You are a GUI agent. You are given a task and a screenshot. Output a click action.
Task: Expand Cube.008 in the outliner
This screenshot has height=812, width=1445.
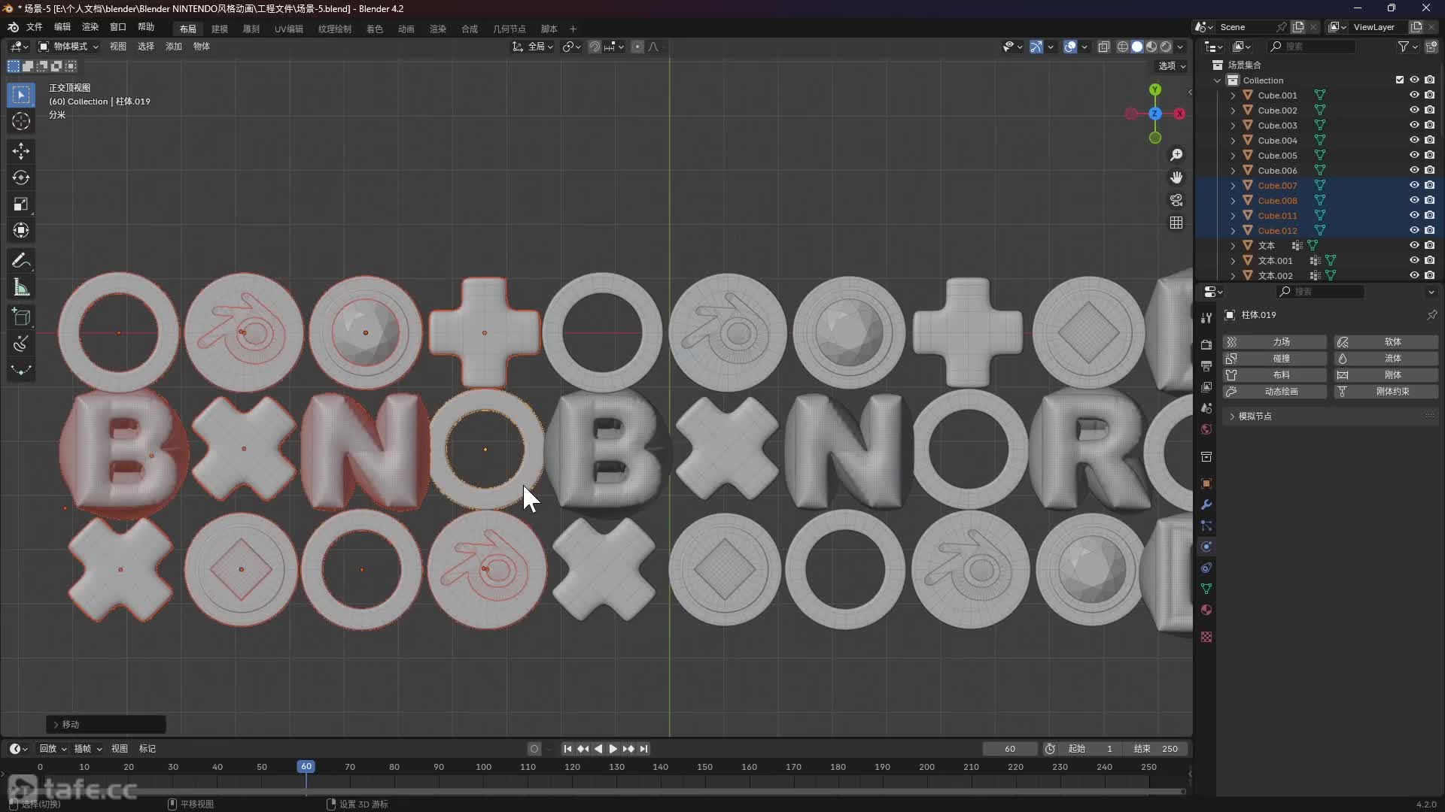[1233, 201]
